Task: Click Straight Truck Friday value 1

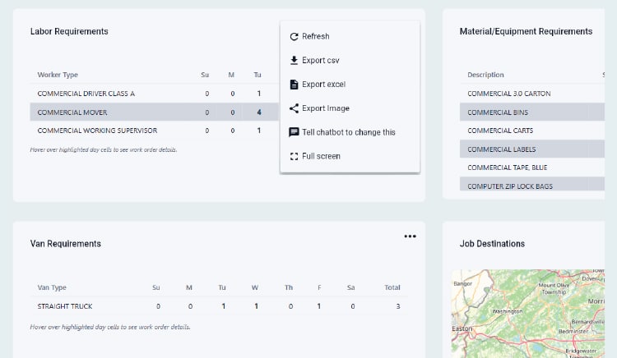Action: coord(318,306)
